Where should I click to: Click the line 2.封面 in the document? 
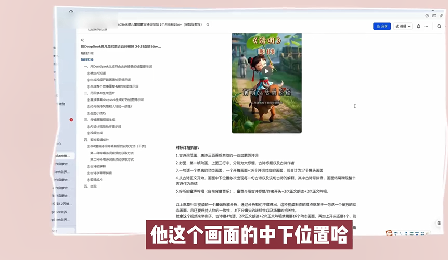click(235, 163)
